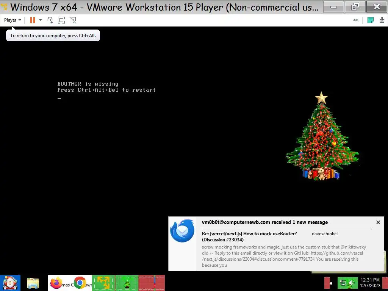Expand the power options dropdown arrow beside the pause icon
This screenshot has height=291, width=388.
pos(41,20)
